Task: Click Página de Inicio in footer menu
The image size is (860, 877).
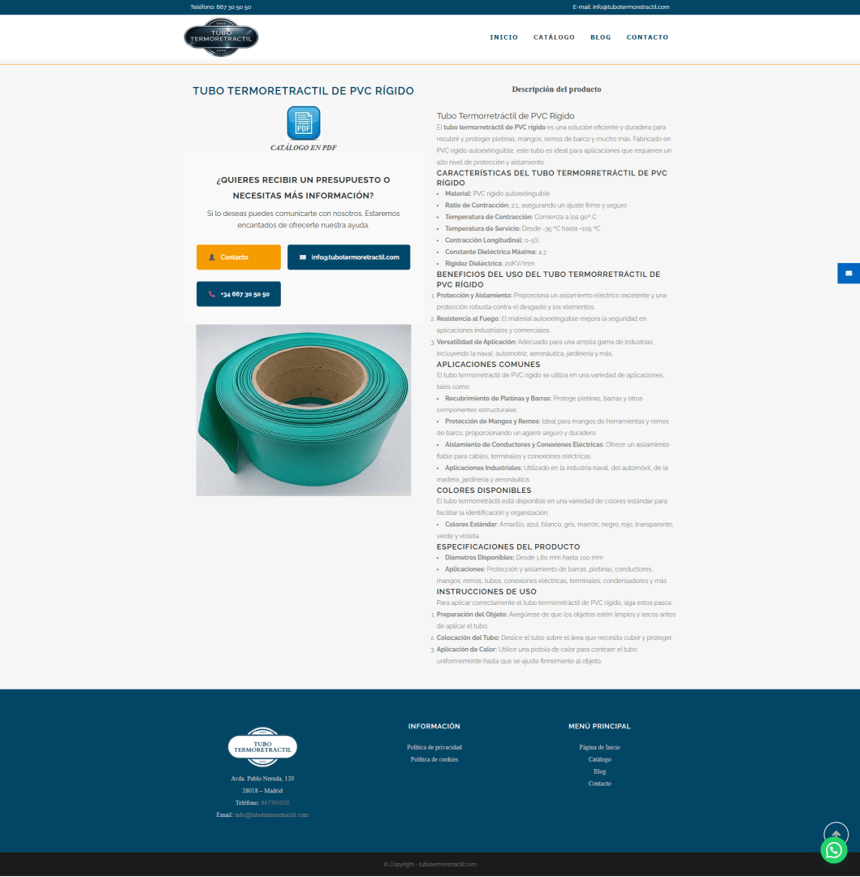Action: pos(599,747)
